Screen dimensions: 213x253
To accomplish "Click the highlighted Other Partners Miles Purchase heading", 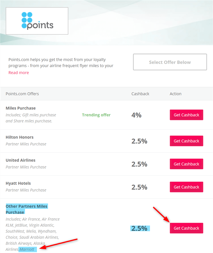I will point(26,209).
